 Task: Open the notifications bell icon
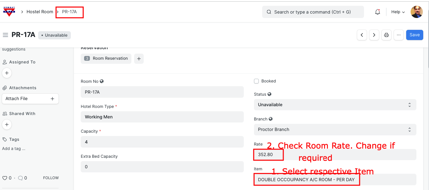tap(377, 12)
